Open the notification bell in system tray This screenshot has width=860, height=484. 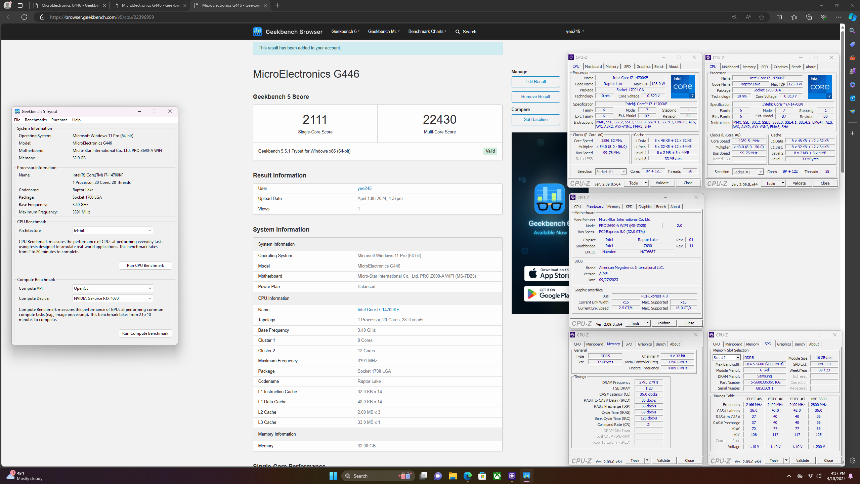[851, 476]
